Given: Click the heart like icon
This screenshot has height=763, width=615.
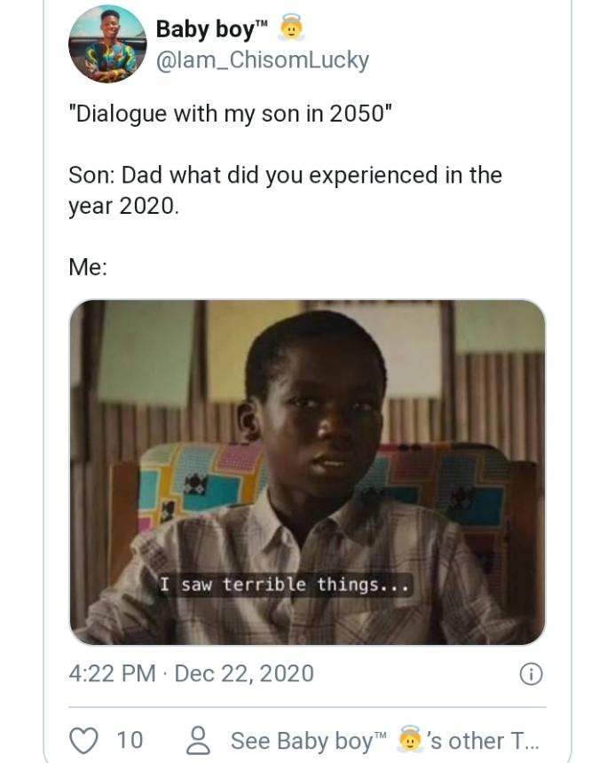Looking at the screenshot, I should pyautogui.click(x=85, y=740).
